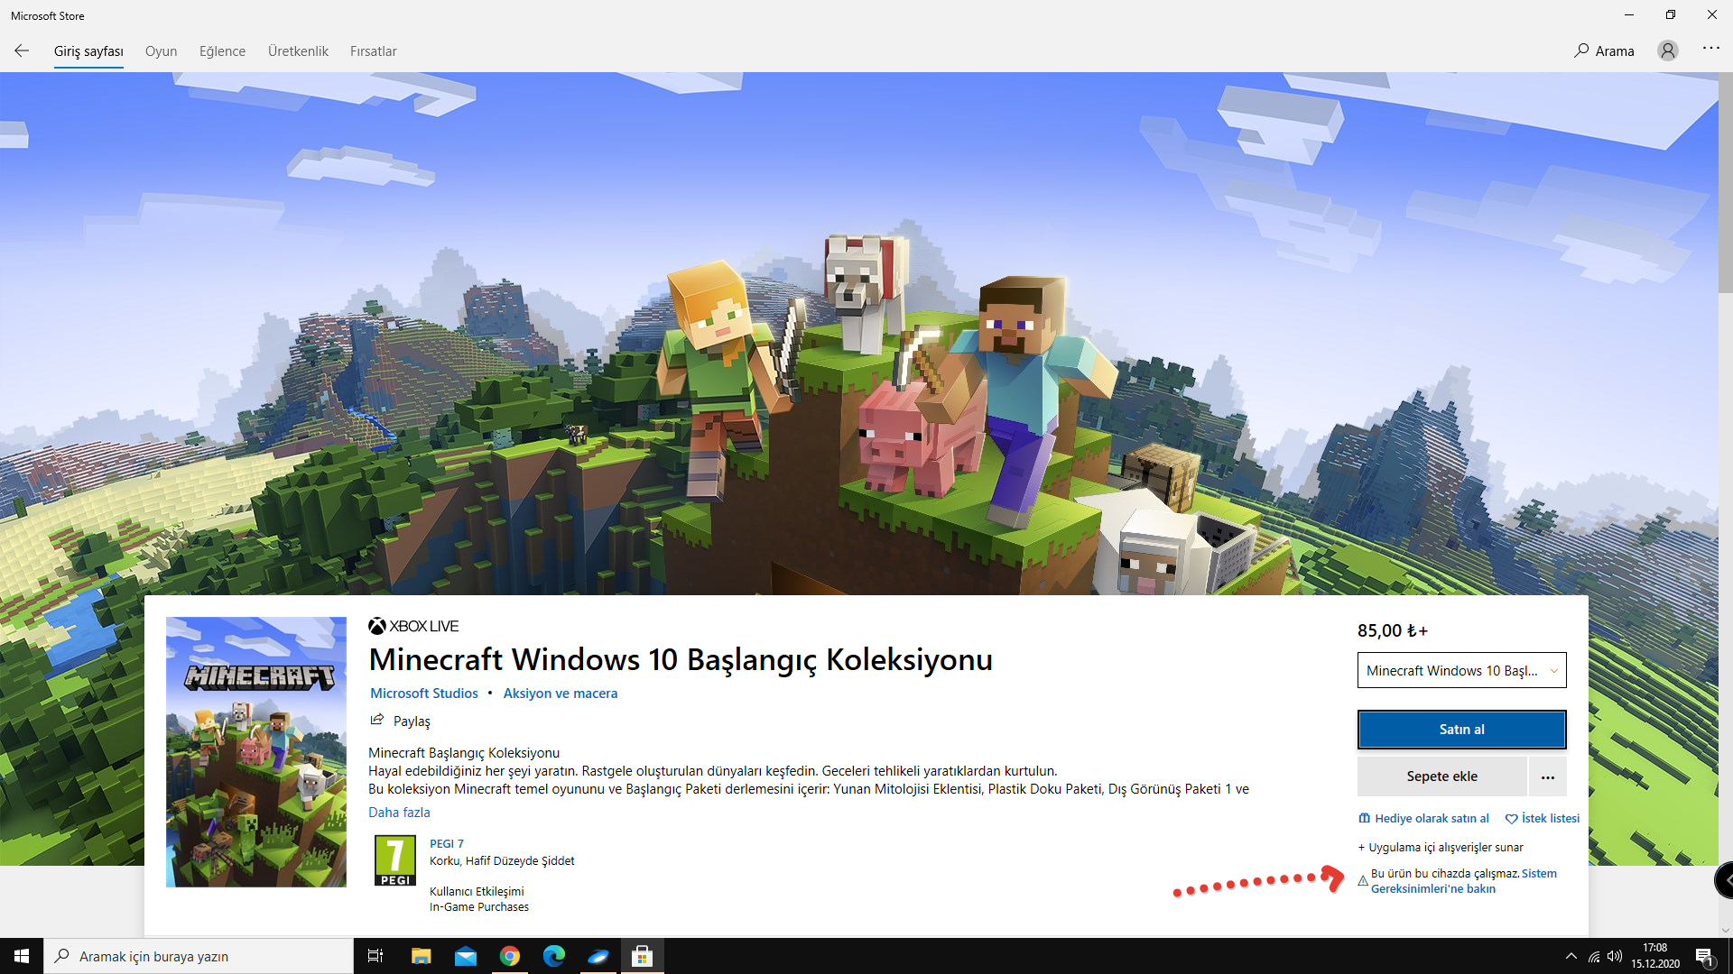Click the PEGI 7 text link
The image size is (1733, 974).
tap(446, 843)
